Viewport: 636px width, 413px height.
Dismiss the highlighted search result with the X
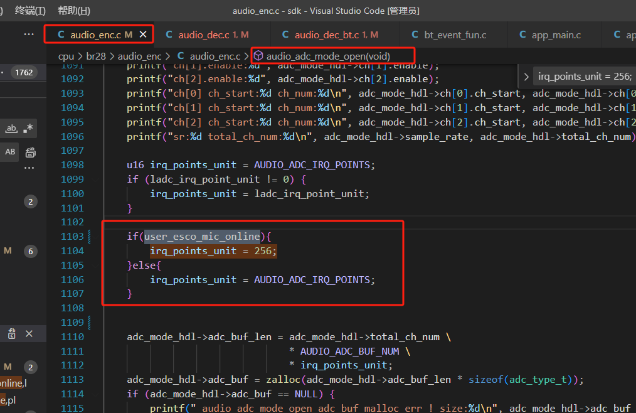(29, 333)
